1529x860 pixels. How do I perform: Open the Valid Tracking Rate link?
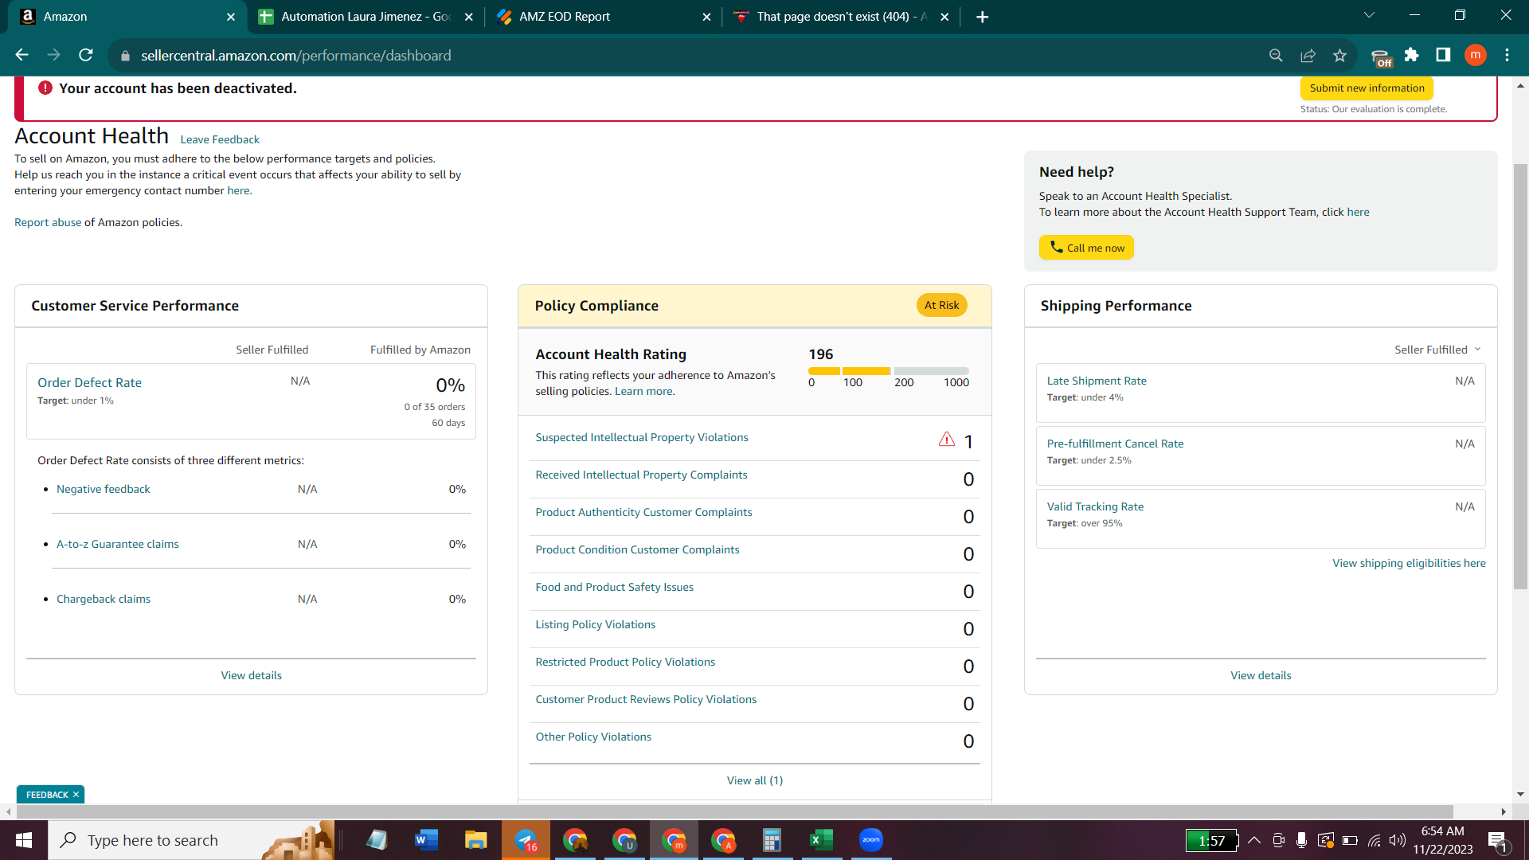click(1095, 506)
